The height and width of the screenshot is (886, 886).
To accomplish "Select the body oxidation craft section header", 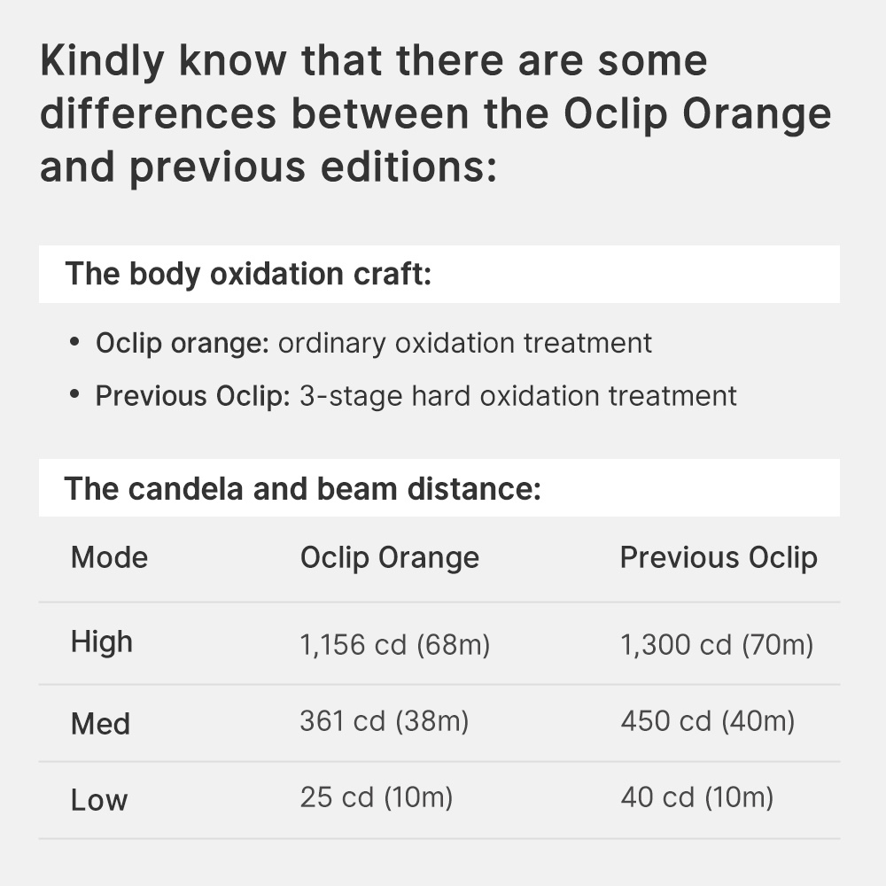I will click(439, 274).
